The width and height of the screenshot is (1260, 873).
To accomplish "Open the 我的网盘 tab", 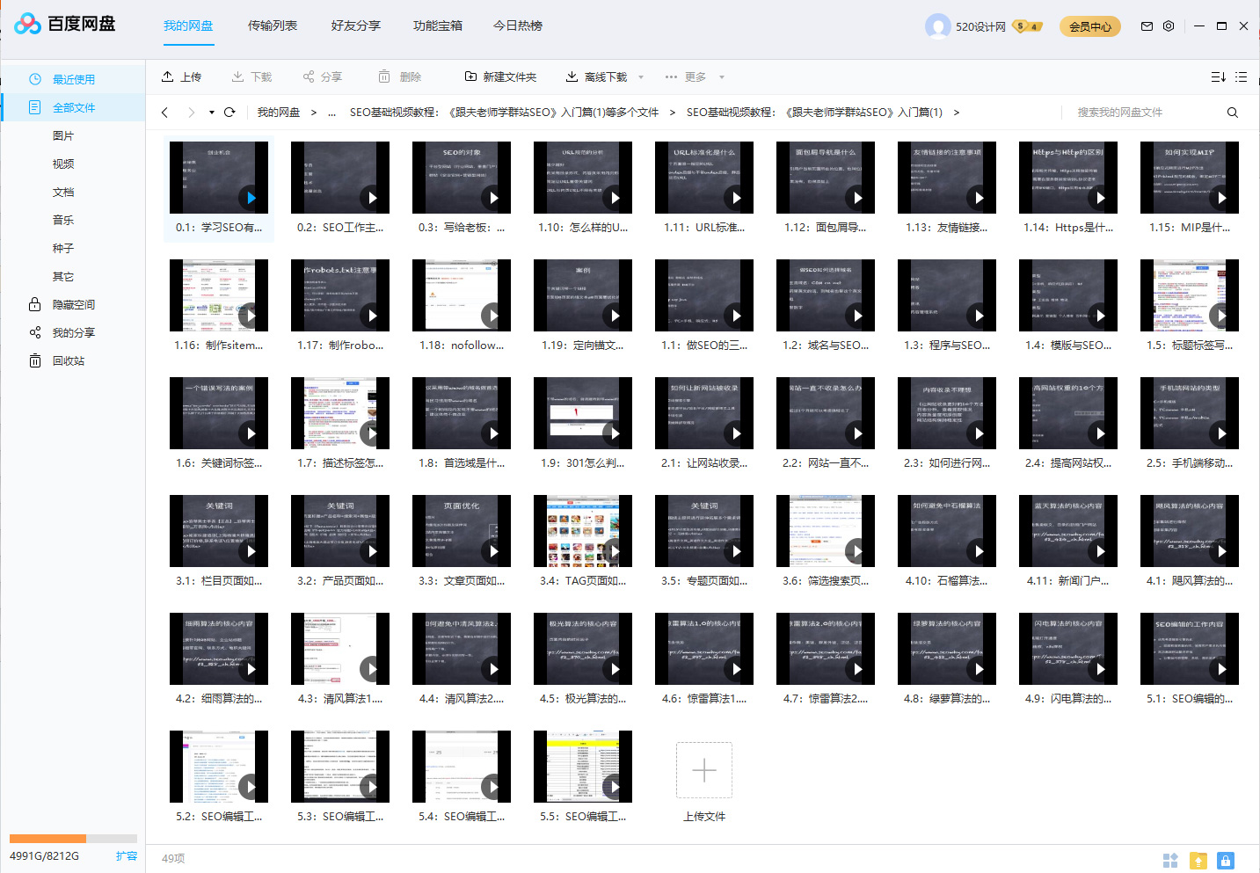I will [188, 25].
